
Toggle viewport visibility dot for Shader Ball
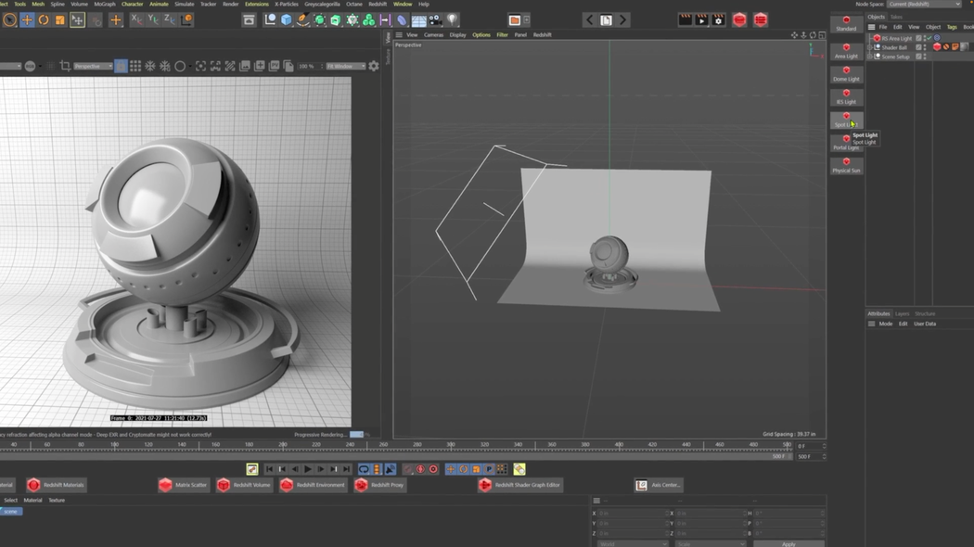click(925, 45)
